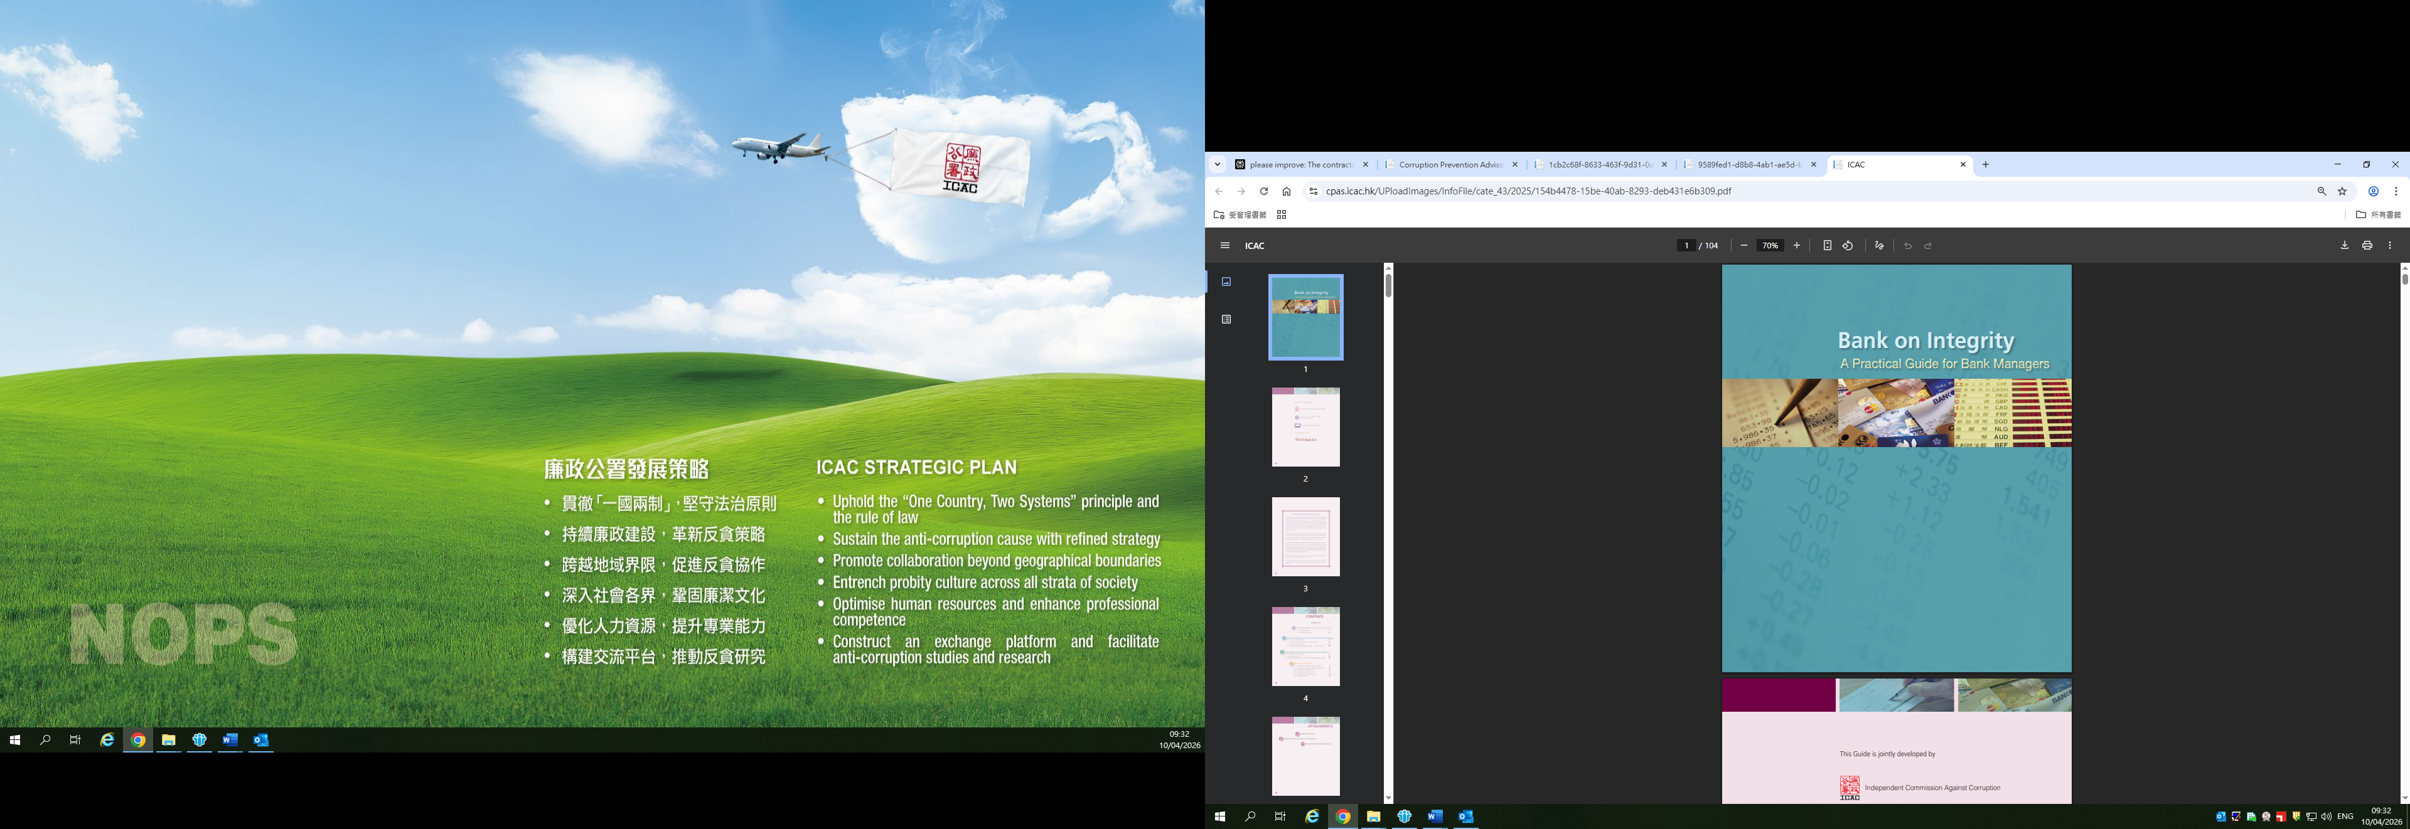Viewport: 2410px width, 829px height.
Task: Switch to the Corruption Prevention Advisory tab
Action: pyautogui.click(x=1450, y=164)
